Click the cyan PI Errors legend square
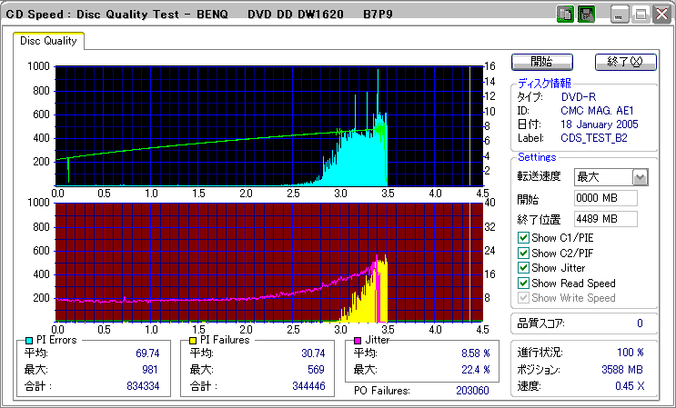This screenshot has height=408, width=676. (29, 341)
